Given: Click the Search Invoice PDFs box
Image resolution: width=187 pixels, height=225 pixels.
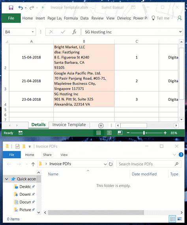Looking at the screenshot, I should click(149, 164).
